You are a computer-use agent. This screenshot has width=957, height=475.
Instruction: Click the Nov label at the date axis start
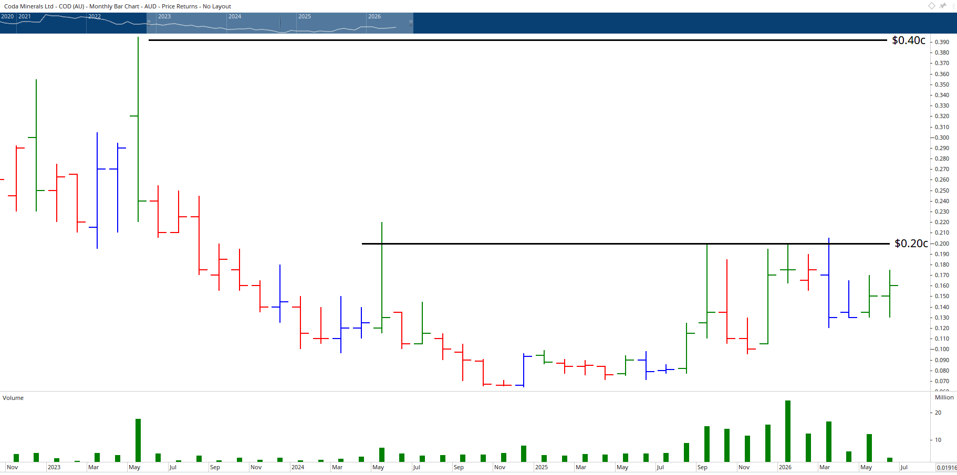tap(12, 467)
